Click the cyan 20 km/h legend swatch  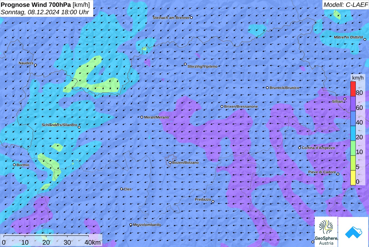pyautogui.click(x=353, y=133)
